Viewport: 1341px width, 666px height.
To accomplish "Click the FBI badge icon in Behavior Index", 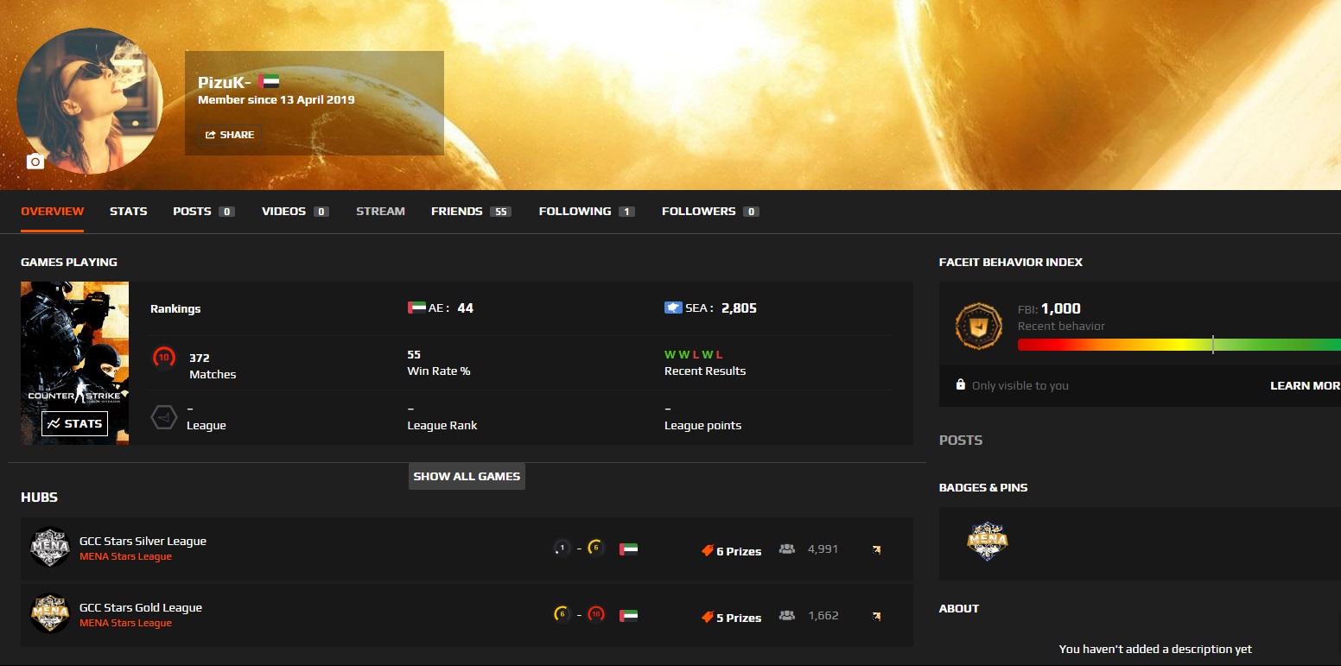I will (x=978, y=326).
